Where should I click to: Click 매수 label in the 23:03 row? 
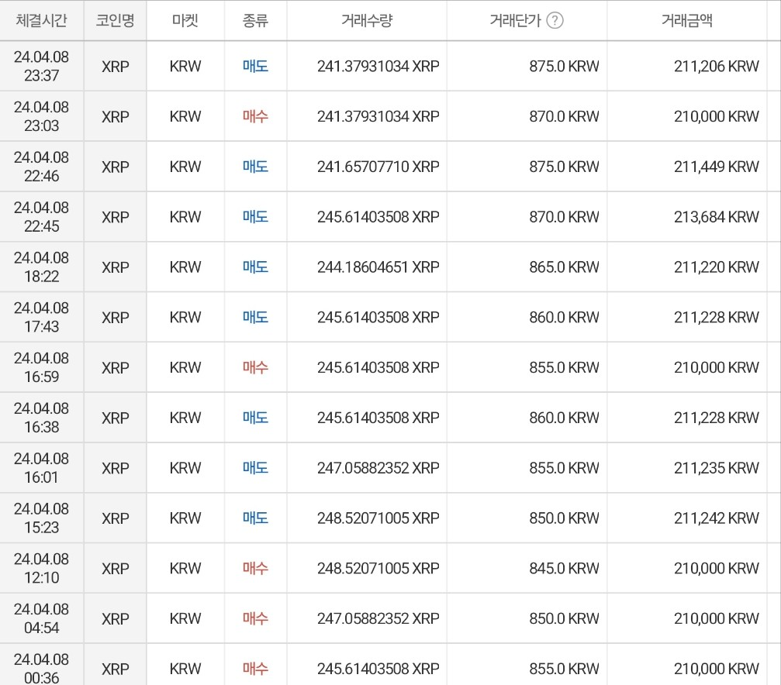pos(255,116)
